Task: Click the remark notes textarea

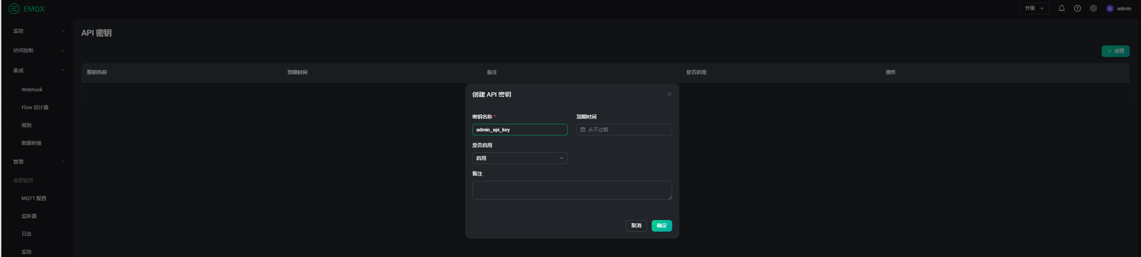Action: point(572,190)
